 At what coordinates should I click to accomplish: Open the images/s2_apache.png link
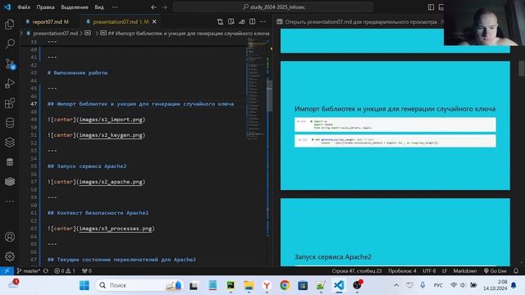pos(111,182)
